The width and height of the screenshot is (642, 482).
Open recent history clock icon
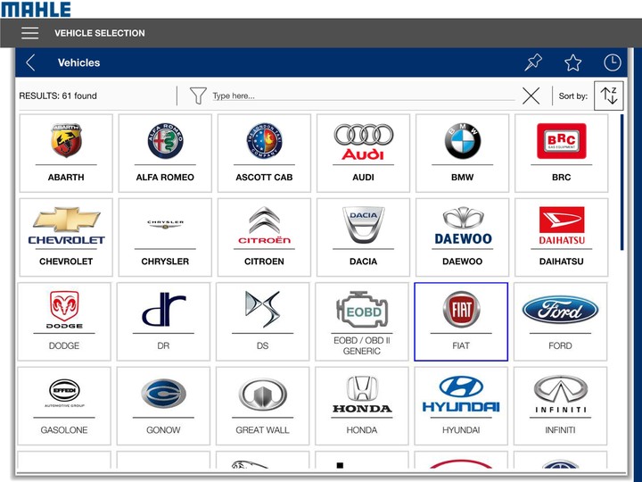tap(612, 62)
